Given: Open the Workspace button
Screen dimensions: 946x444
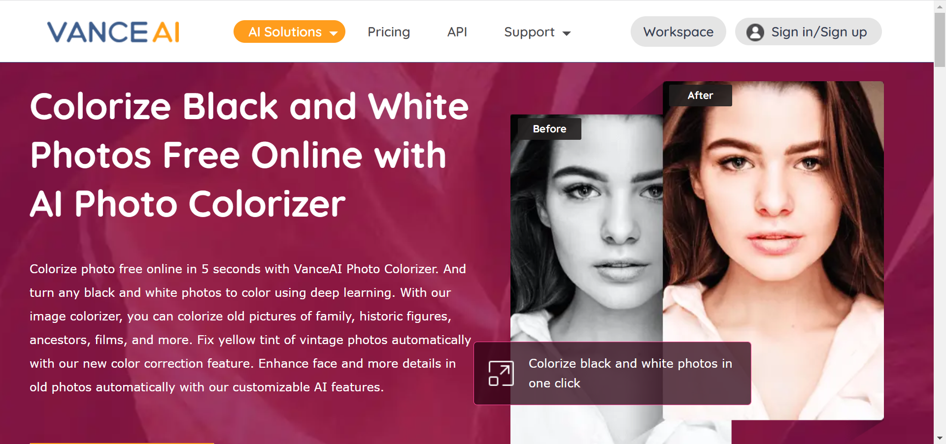Looking at the screenshot, I should (678, 32).
